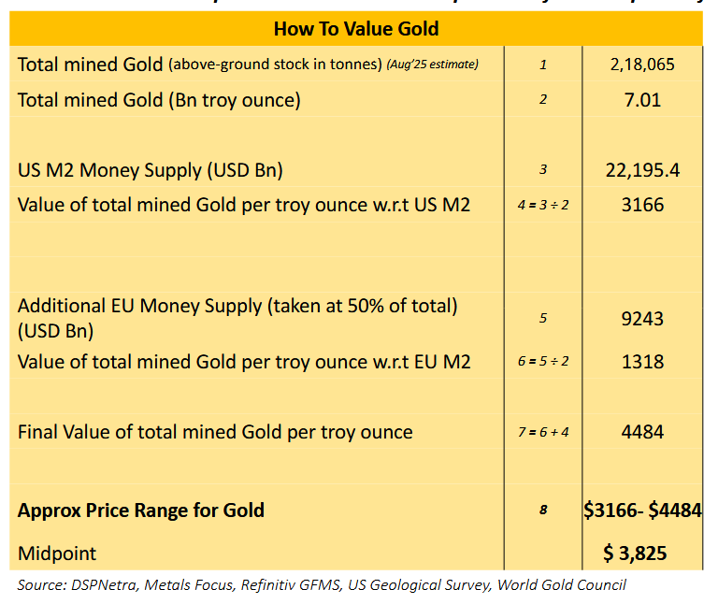This screenshot has width=718, height=604.
Task: Select the "Additional EU Money Supply" label
Action: click(x=237, y=318)
